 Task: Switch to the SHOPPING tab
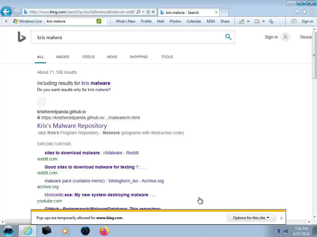139,57
